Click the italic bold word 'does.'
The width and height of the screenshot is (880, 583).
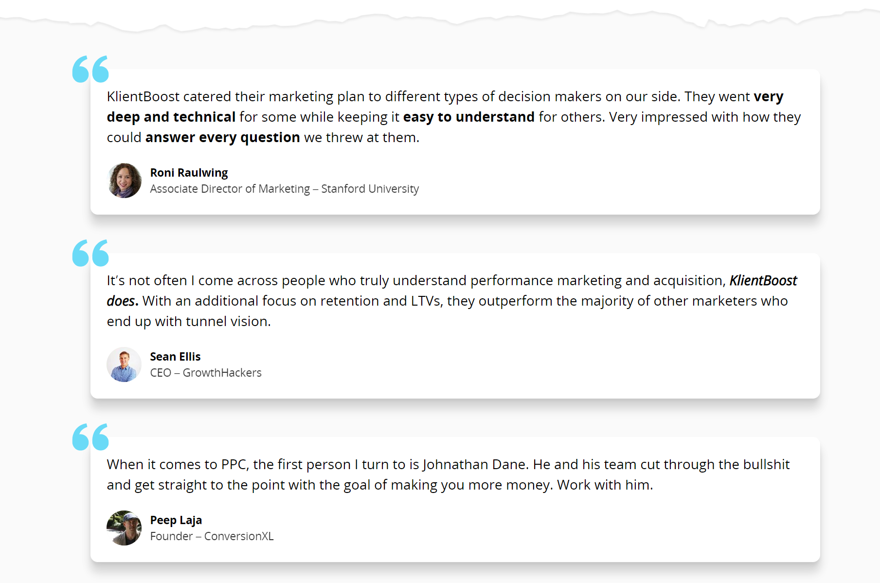point(123,301)
